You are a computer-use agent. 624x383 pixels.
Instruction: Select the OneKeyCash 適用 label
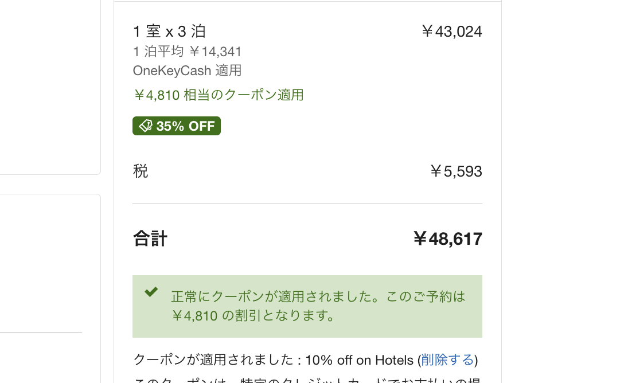(187, 71)
